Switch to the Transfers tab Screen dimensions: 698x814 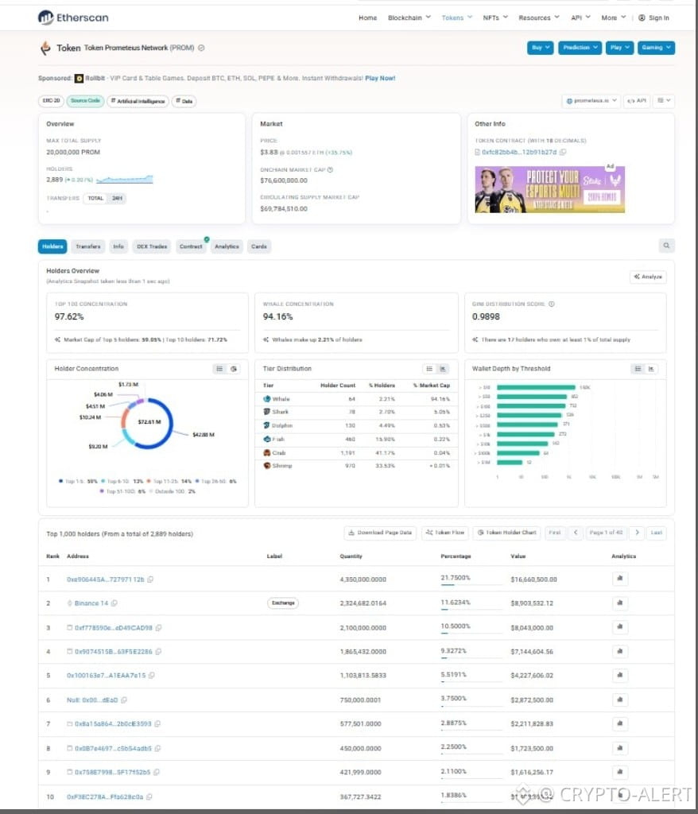coord(87,246)
